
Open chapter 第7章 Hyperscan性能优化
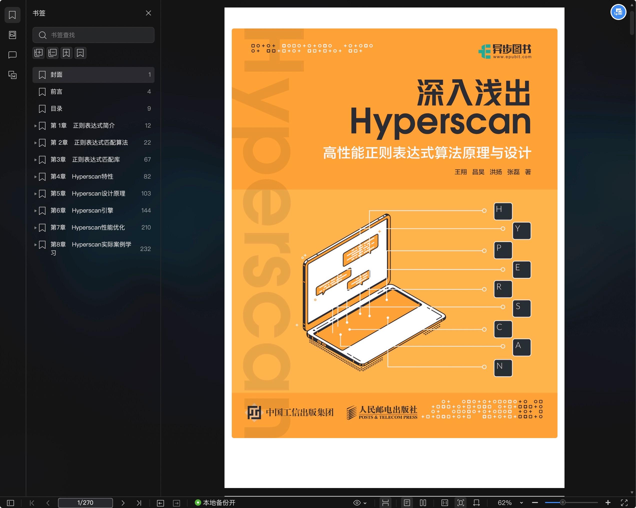(87, 228)
